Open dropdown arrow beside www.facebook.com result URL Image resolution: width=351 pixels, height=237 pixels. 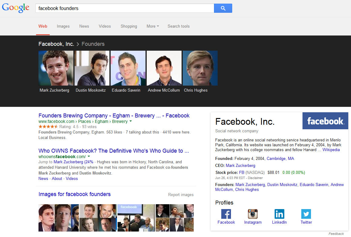131,121
